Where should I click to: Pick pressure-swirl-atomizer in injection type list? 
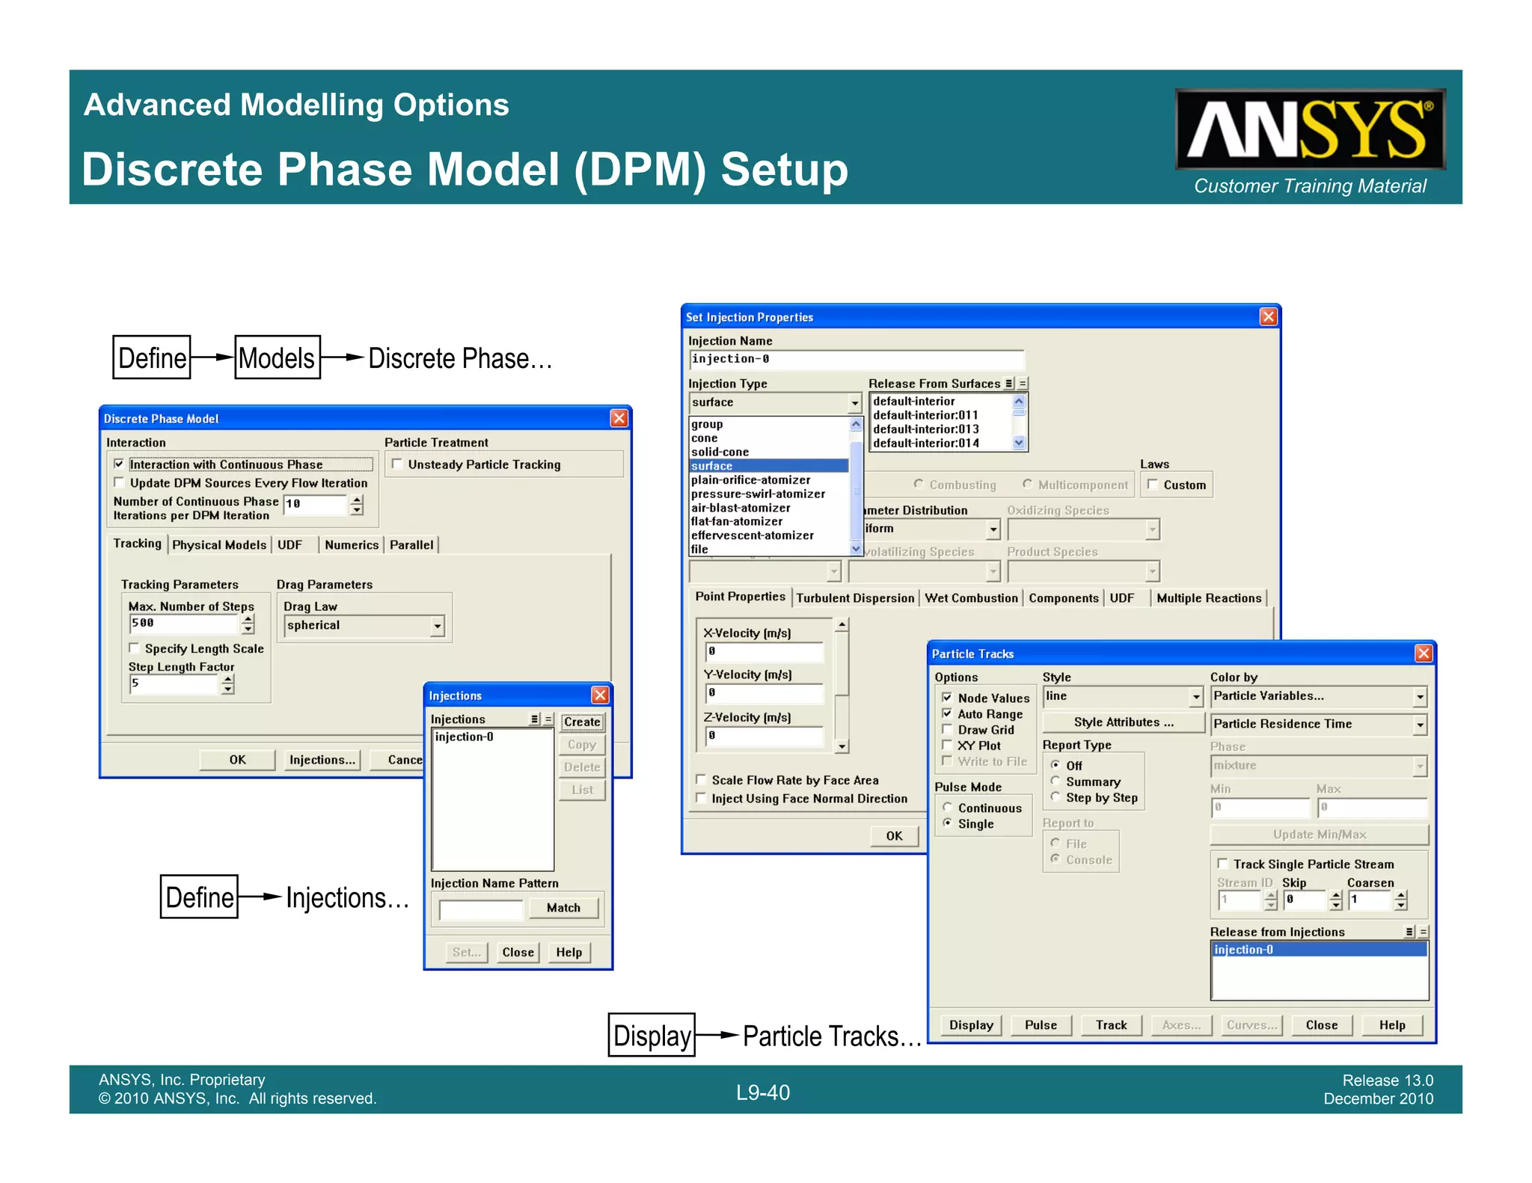[x=758, y=494]
